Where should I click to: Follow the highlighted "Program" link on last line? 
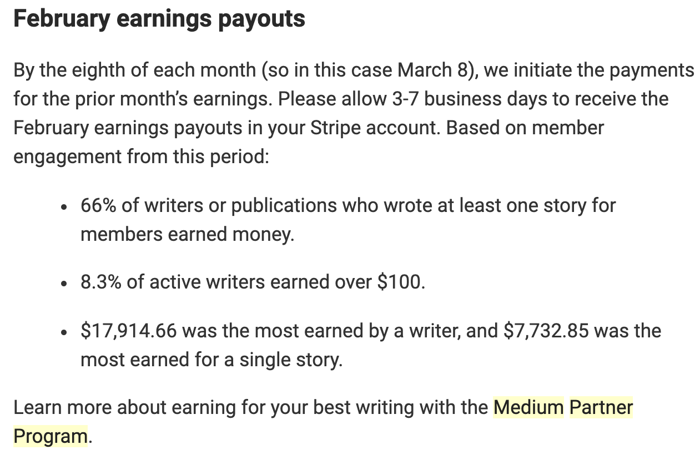[x=51, y=436]
